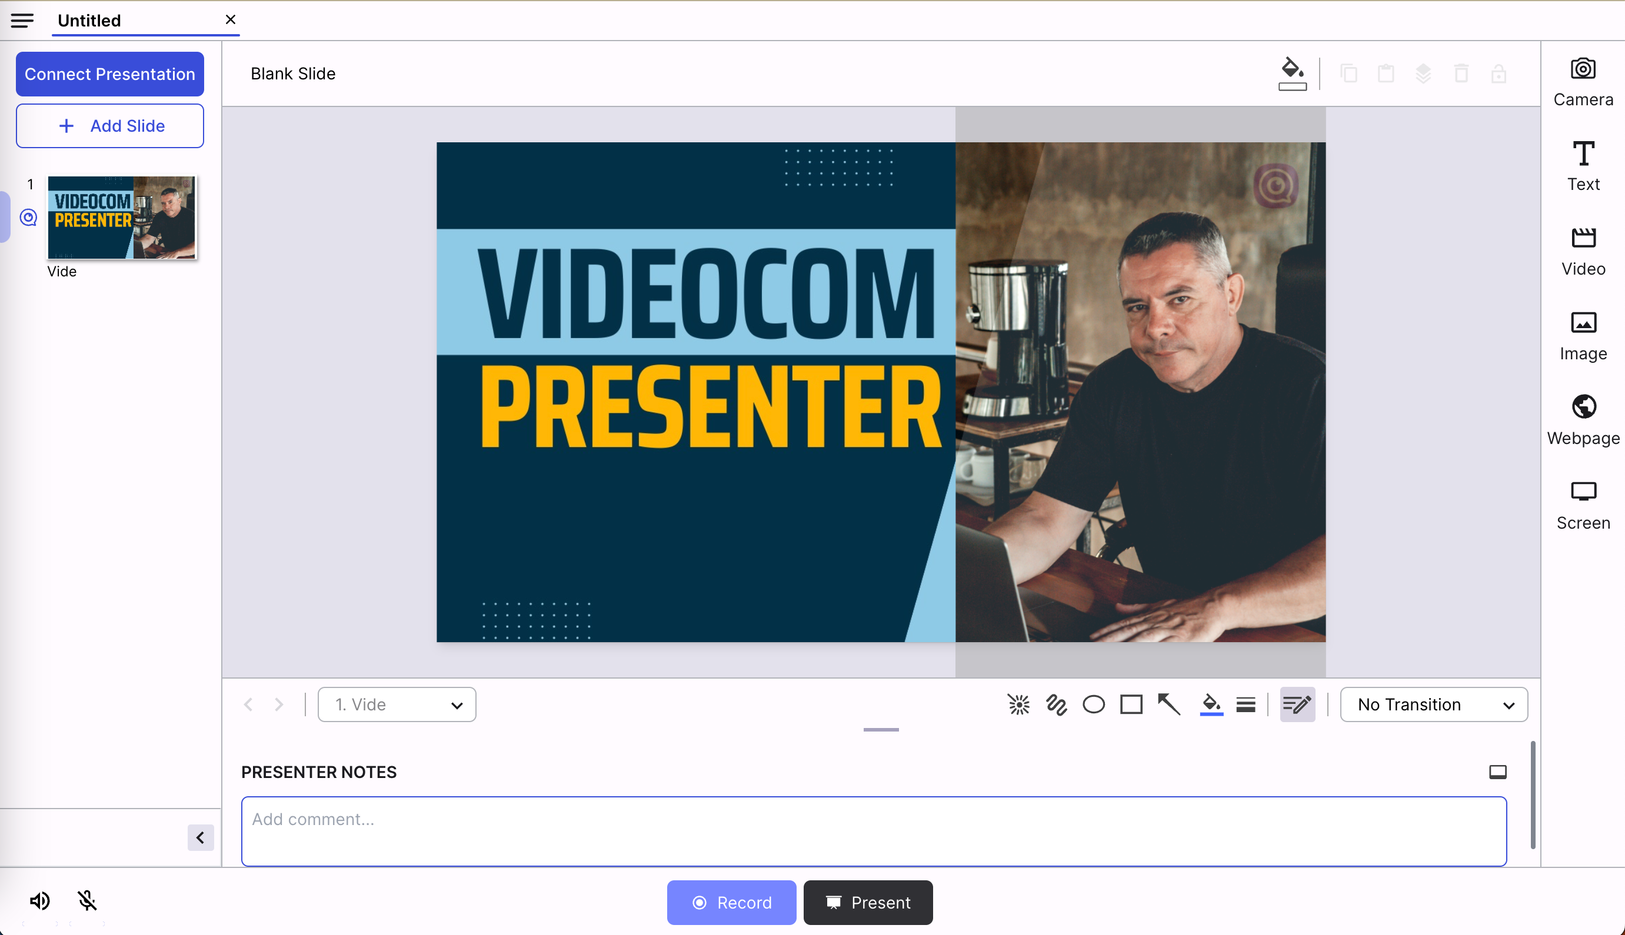Toggle speaker sound output
Screen dimensions: 1625x935
tap(39, 901)
